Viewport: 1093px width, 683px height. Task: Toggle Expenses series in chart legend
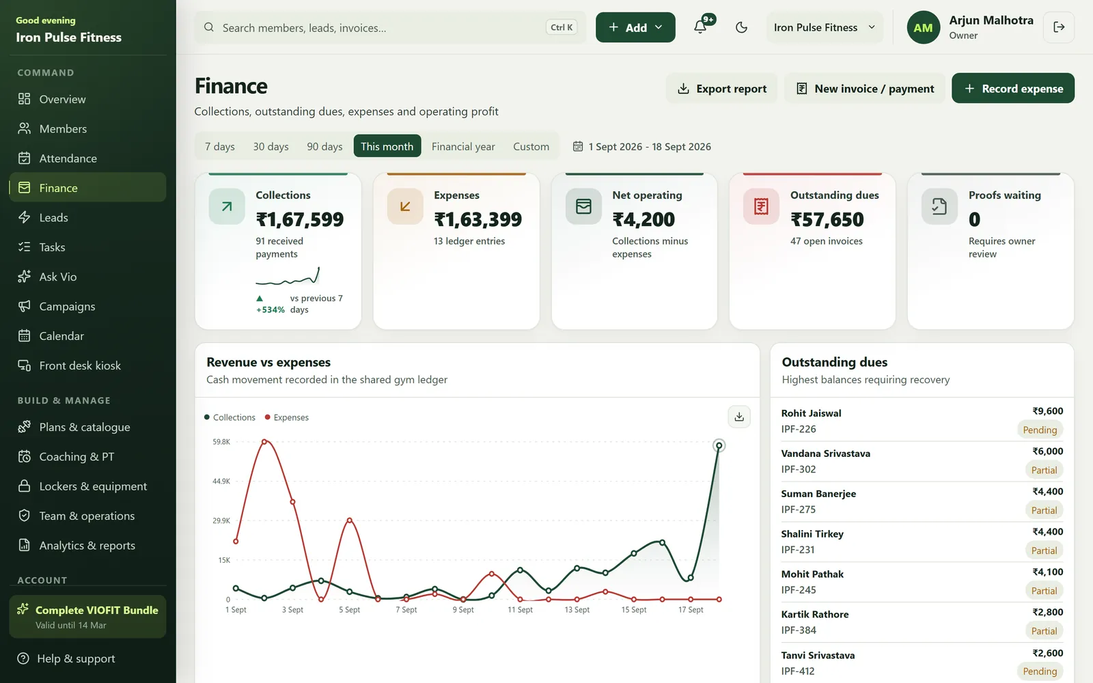coord(287,417)
